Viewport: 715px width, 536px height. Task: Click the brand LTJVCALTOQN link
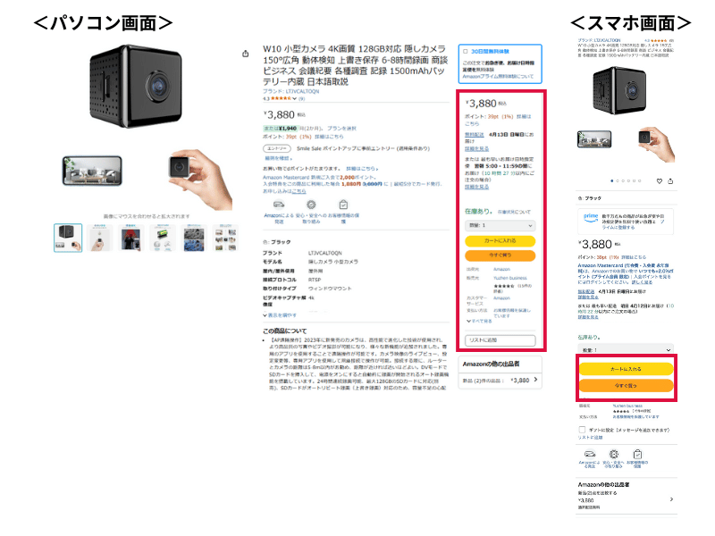(291, 91)
